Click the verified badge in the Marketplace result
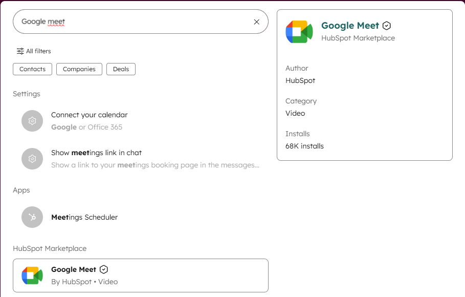The height and width of the screenshot is (297, 465). (104, 269)
